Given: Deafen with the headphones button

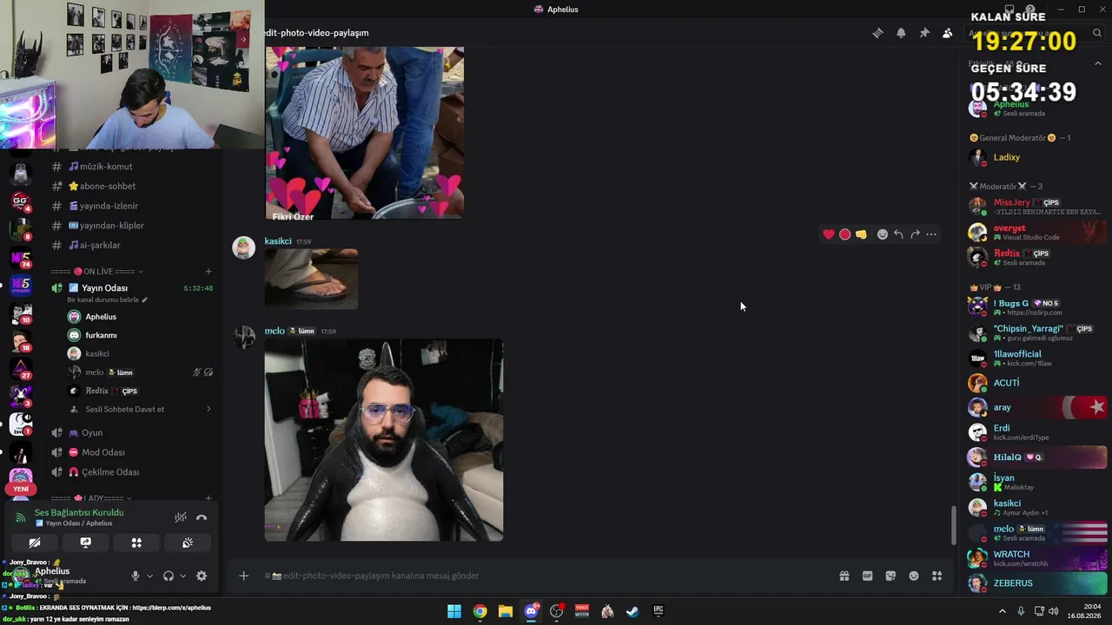Looking at the screenshot, I should [x=169, y=576].
